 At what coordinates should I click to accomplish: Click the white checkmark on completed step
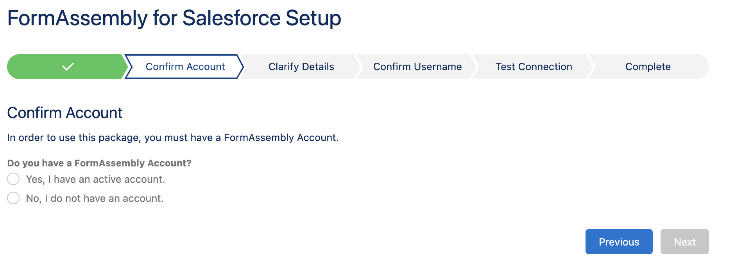point(68,67)
